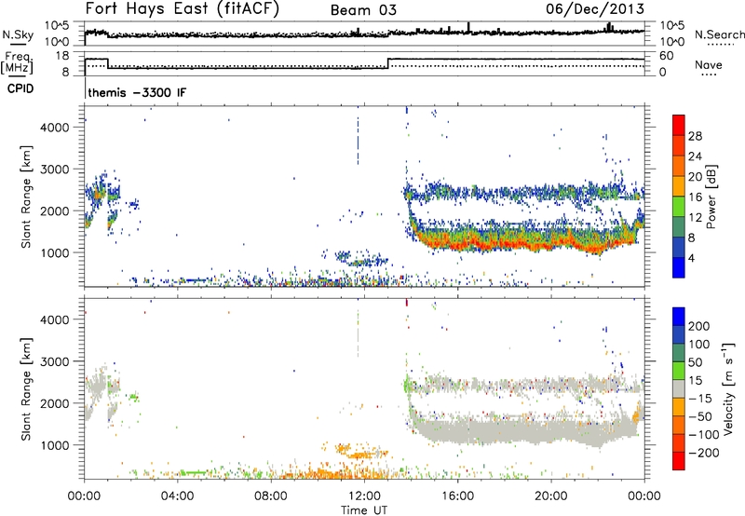745x516 pixels.
Task: Click the "28" power colorbar tick value
Action: (695, 136)
